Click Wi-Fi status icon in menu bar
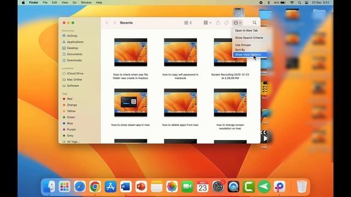Screen dimensions: 351x197 pos(292,3)
